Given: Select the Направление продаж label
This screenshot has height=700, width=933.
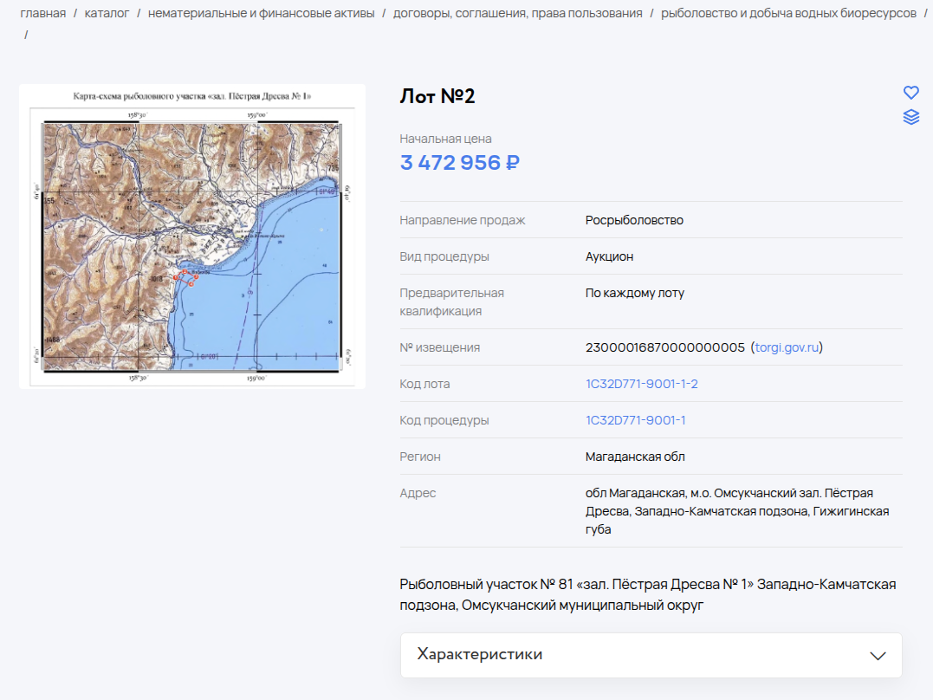Looking at the screenshot, I should [463, 220].
